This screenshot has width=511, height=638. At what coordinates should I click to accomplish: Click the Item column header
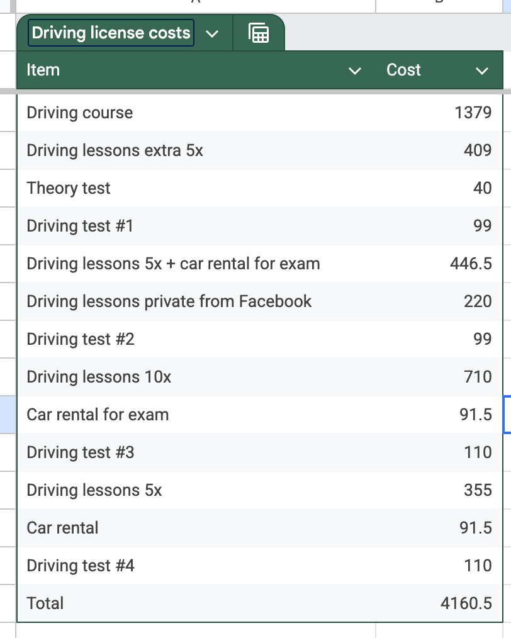(43, 70)
